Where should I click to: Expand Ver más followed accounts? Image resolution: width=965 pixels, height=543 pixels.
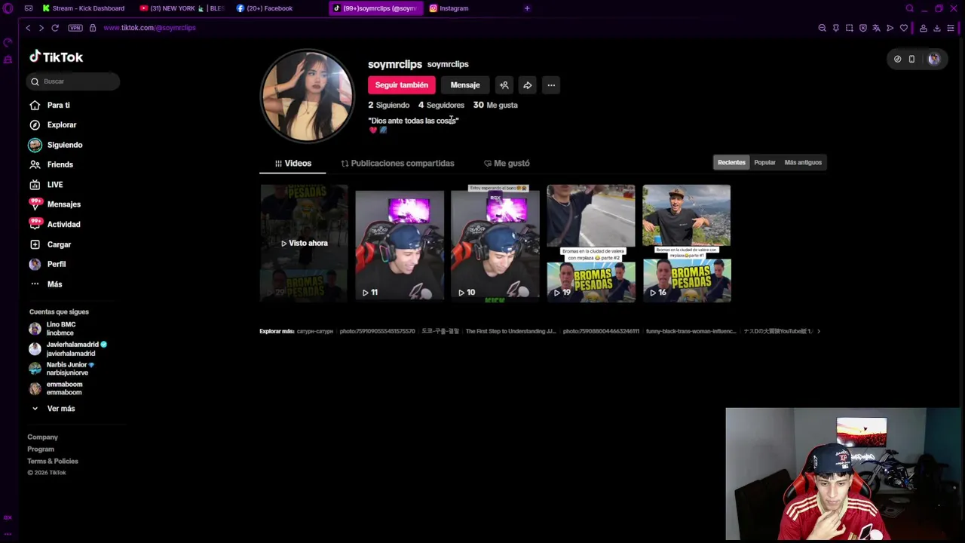point(53,409)
